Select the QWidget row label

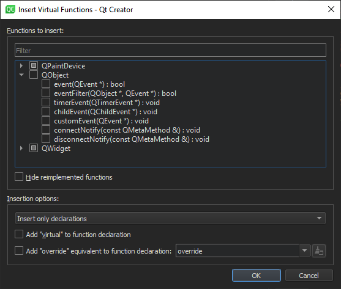(x=56, y=148)
